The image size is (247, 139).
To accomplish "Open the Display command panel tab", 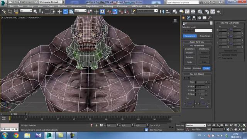I will click(205, 18).
